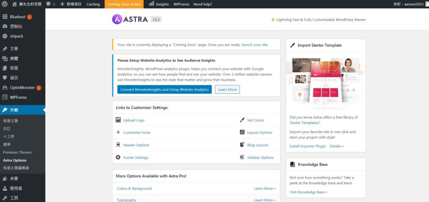Image resolution: width=429 pixels, height=202 pixels.
Task: Click the 留言 comment icon in sidebar
Action: [5, 78]
